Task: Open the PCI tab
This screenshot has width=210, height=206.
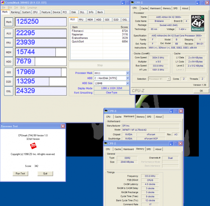Action: tap(65, 12)
